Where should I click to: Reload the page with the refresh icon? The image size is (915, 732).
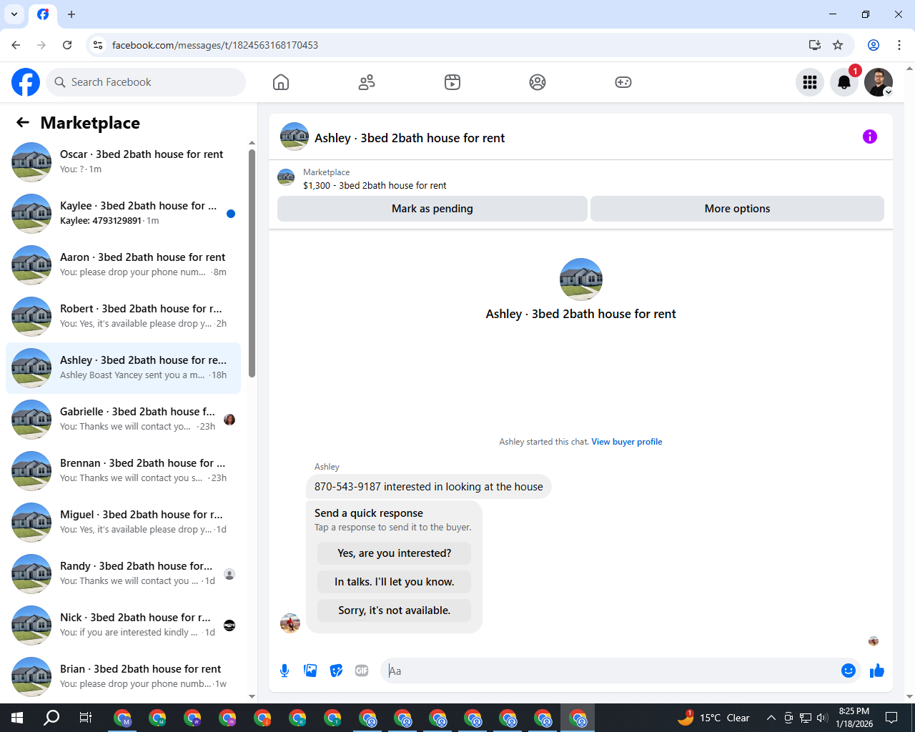(67, 45)
